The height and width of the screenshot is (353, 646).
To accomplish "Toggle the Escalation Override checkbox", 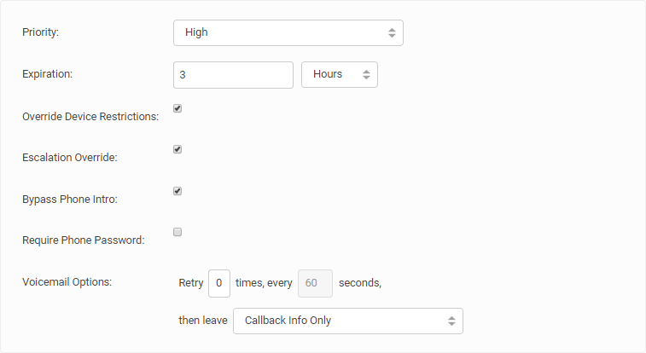I will [178, 149].
